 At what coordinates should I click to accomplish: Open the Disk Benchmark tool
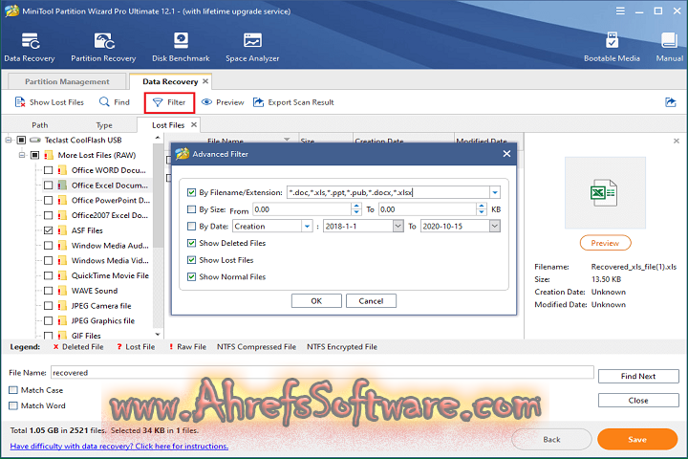pos(181,47)
